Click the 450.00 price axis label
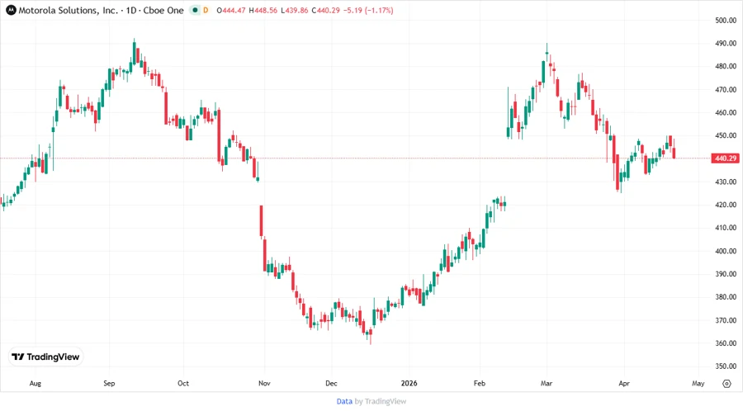743x411 pixels. pyautogui.click(x=726, y=136)
